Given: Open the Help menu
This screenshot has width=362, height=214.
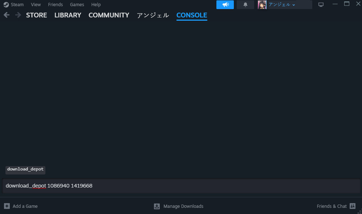Looking at the screenshot, I should point(96,5).
